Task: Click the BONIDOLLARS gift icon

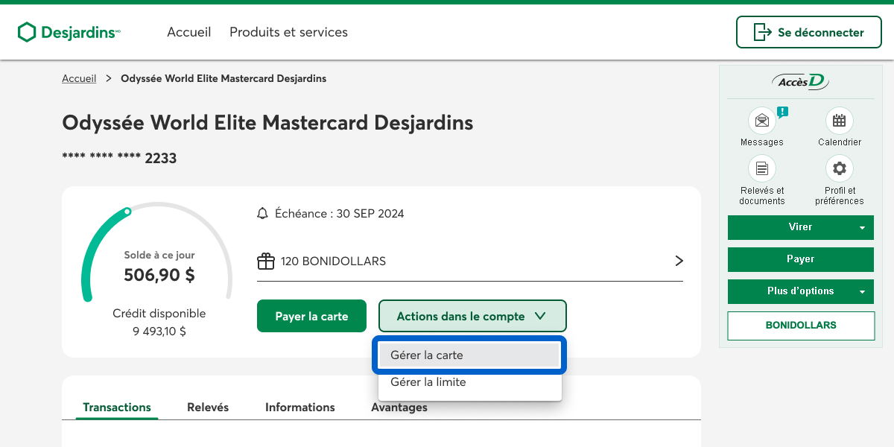Action: [x=265, y=261]
